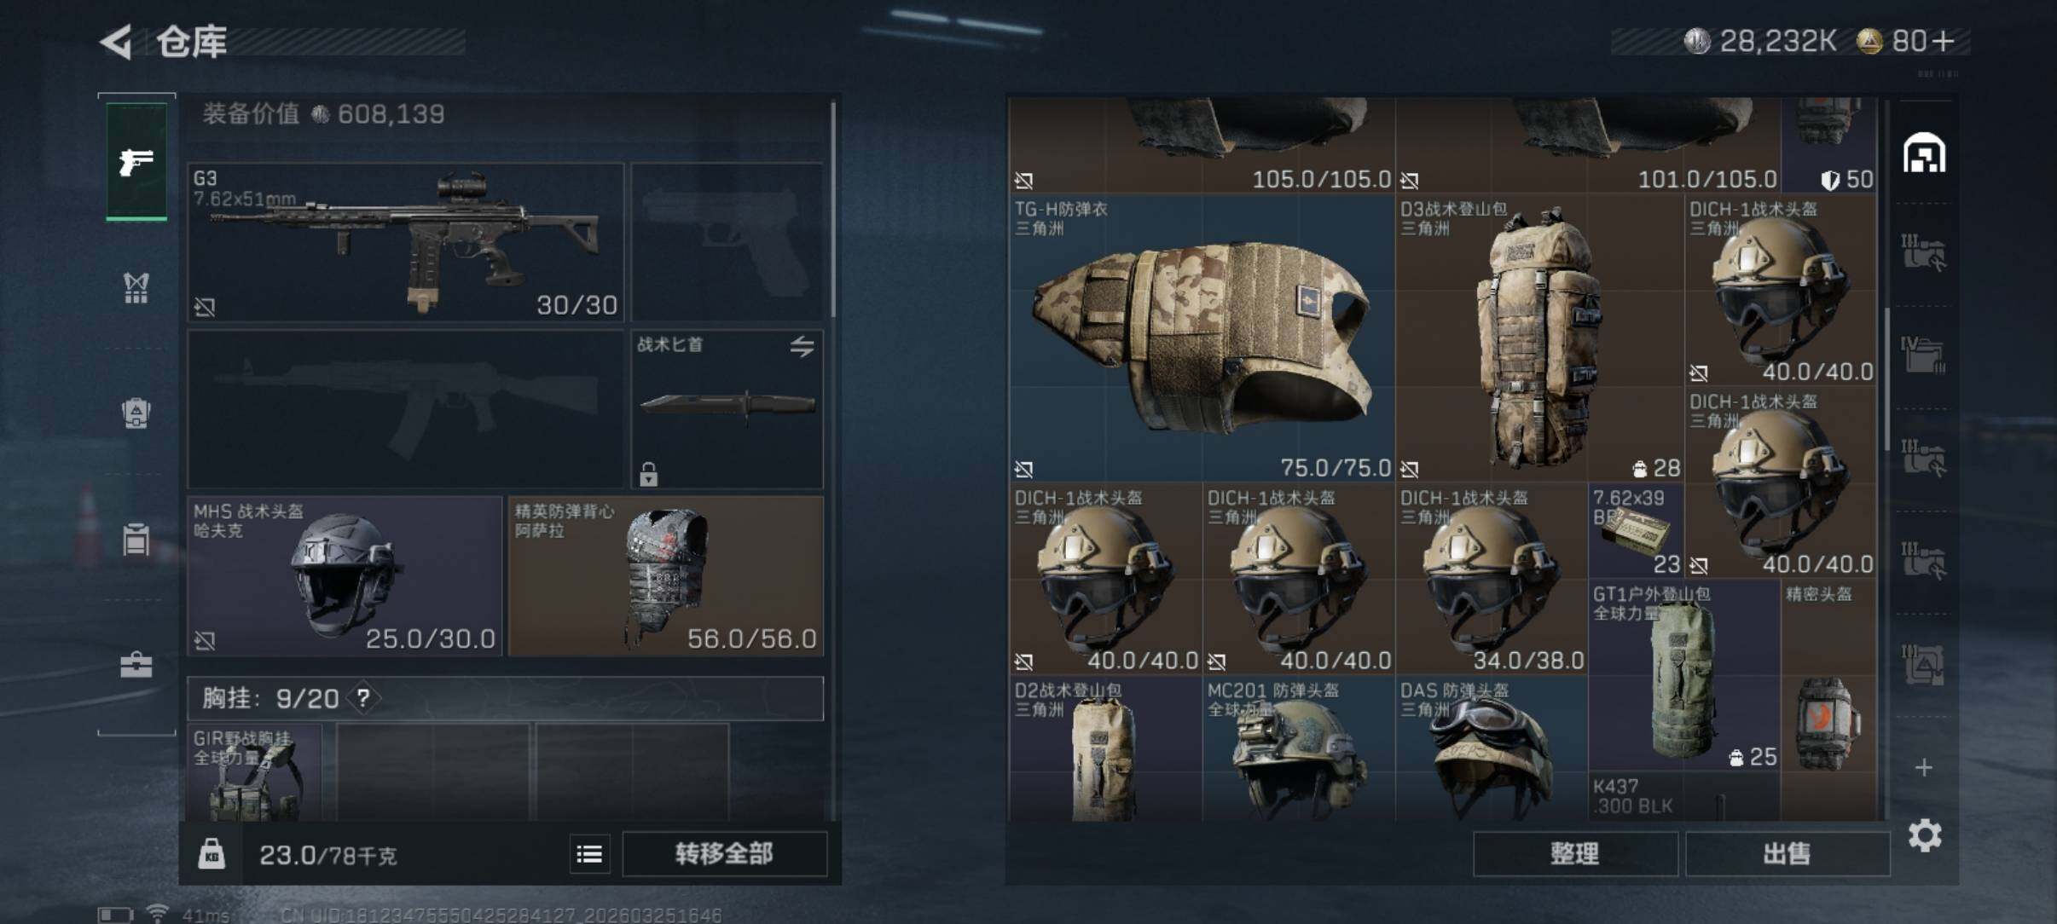This screenshot has width=2057, height=924.
Task: Click the stash panel vertical scrollbar
Action: point(1887,379)
